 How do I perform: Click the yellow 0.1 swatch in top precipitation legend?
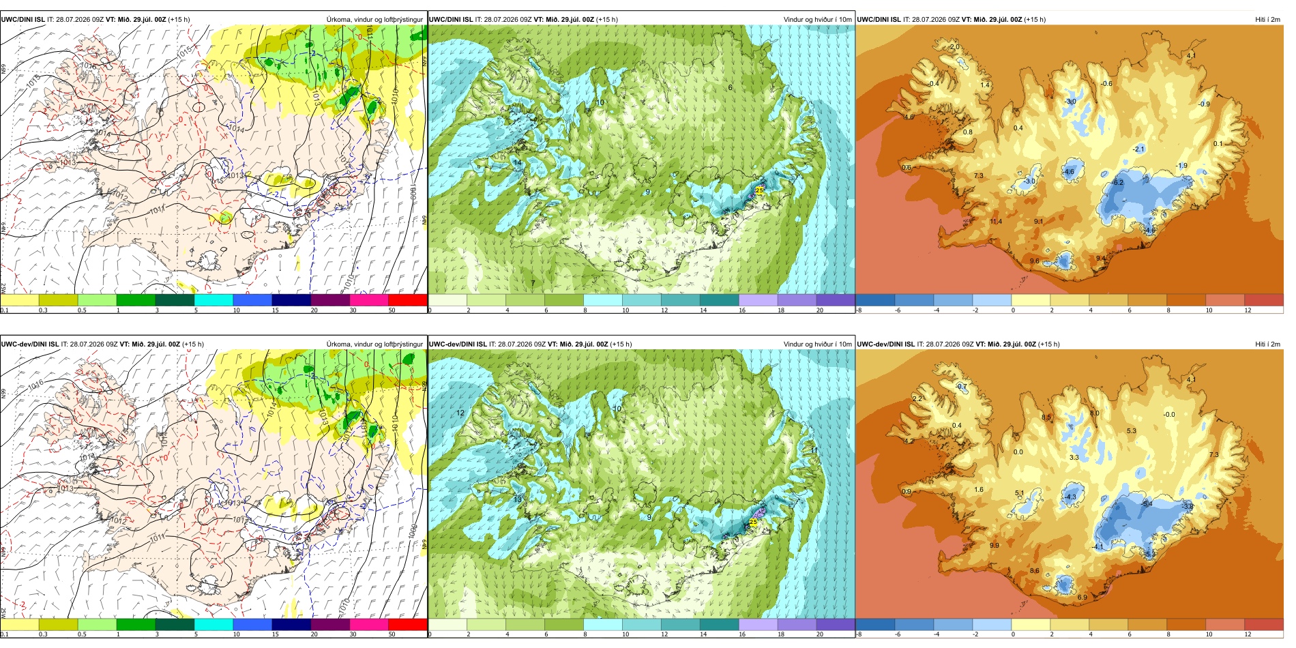click(x=20, y=299)
